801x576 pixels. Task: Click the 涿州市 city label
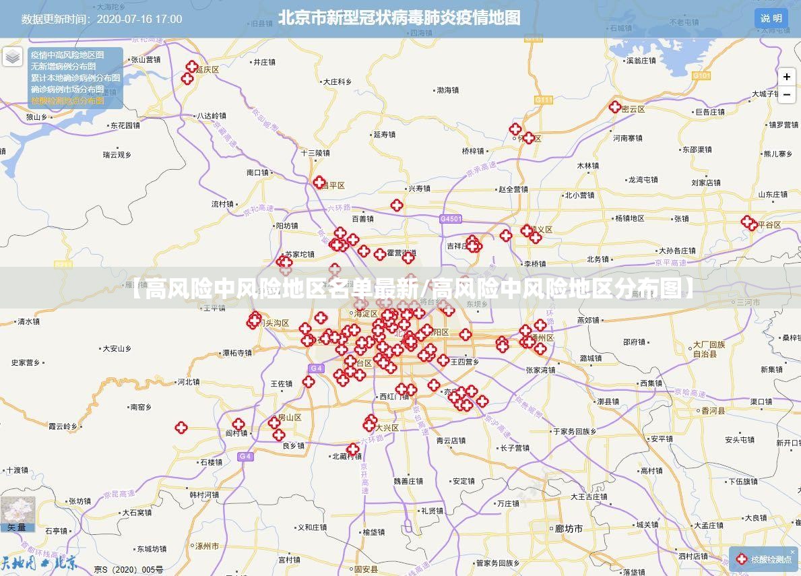pos(207,546)
